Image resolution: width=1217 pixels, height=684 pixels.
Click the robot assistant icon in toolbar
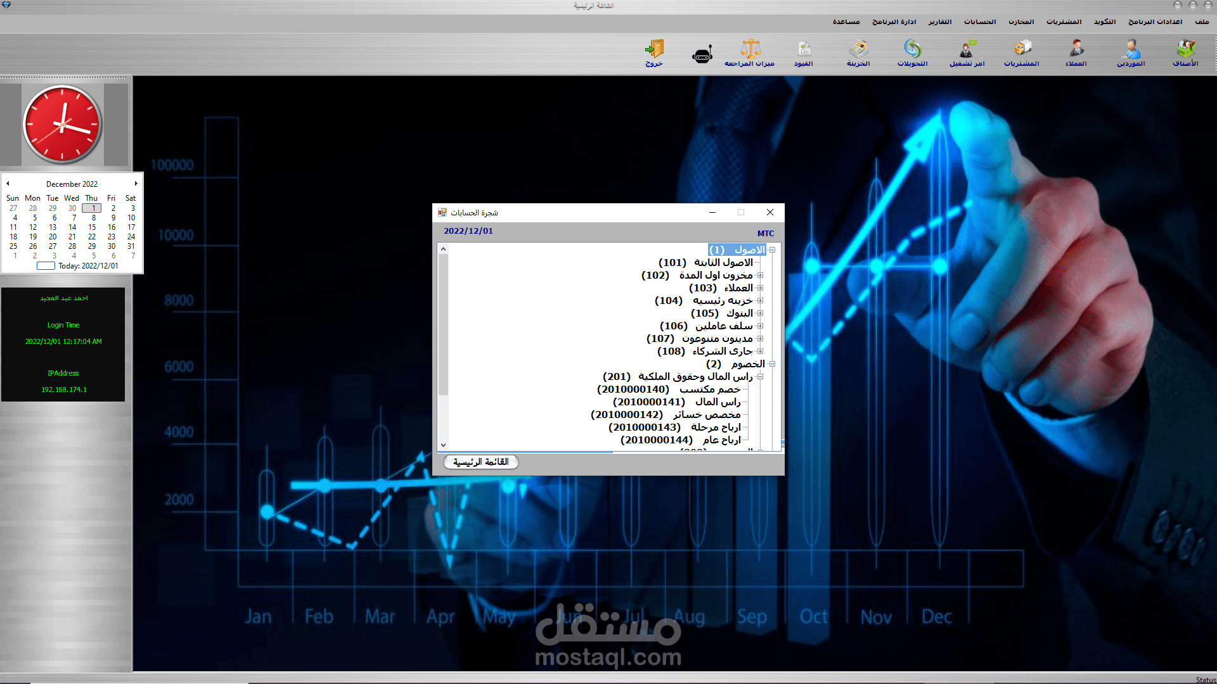702,55
